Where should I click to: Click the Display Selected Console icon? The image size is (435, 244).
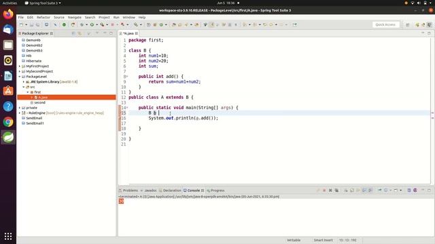pos(386,190)
